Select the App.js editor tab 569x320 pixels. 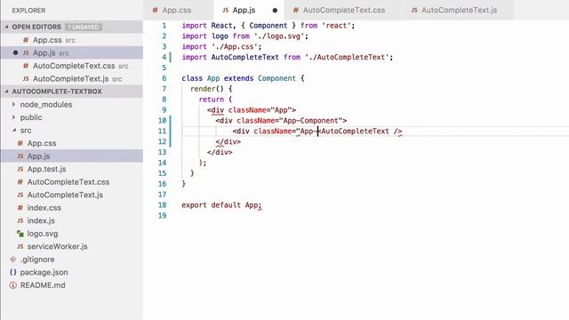244,10
